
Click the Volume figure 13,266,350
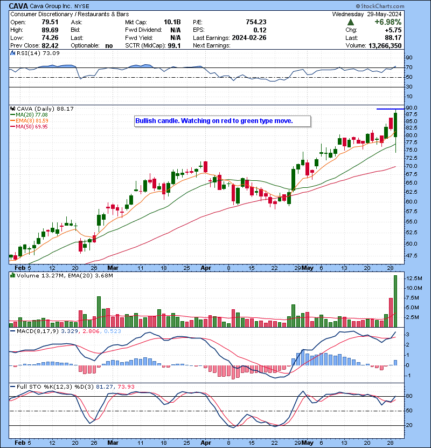385,46
